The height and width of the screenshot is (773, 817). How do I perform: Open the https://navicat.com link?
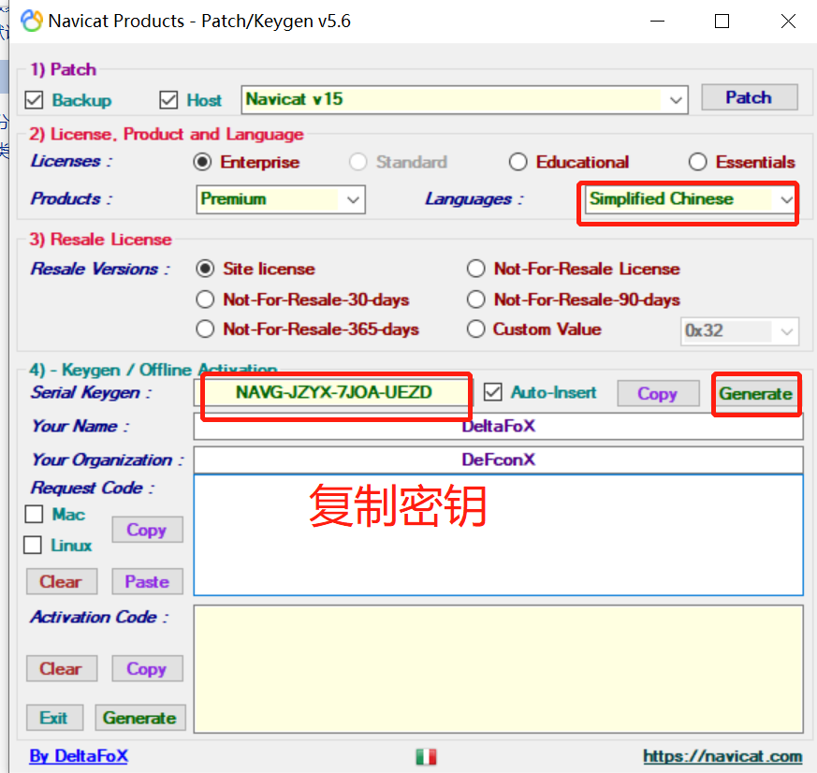[722, 756]
